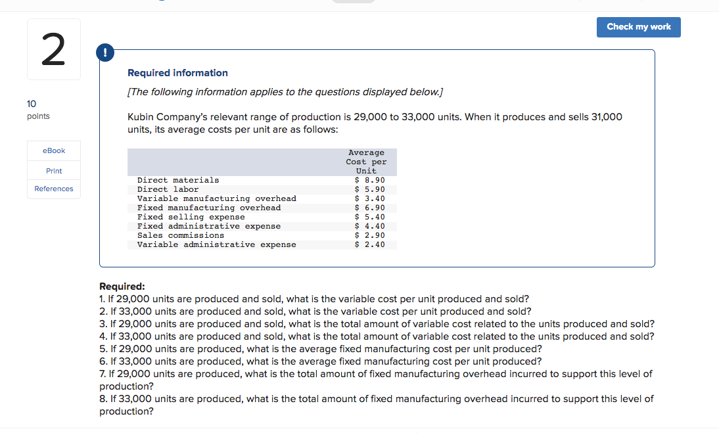Click the $ 3.40 cost value
This screenshot has height=433, width=719.
(x=369, y=198)
